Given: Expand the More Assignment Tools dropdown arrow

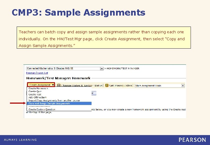Looking at the screenshot, I should pos(183,86).
